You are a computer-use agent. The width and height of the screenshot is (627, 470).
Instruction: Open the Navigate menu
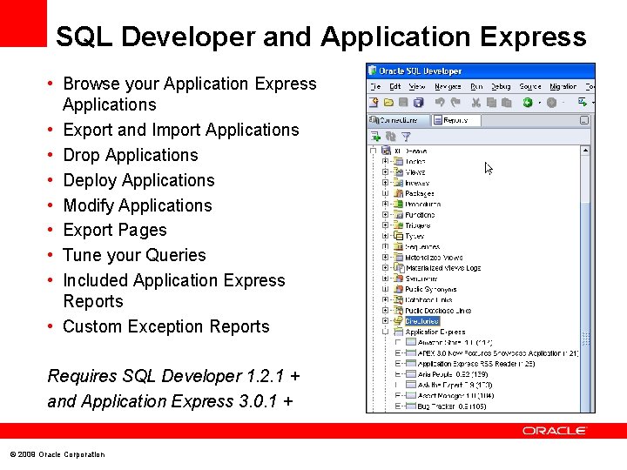[448, 86]
